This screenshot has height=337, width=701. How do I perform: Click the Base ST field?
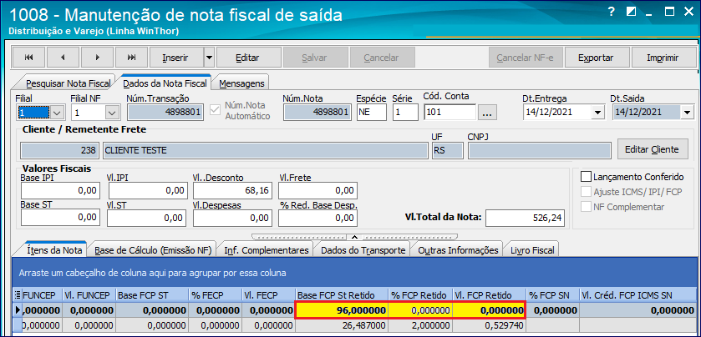(x=59, y=218)
